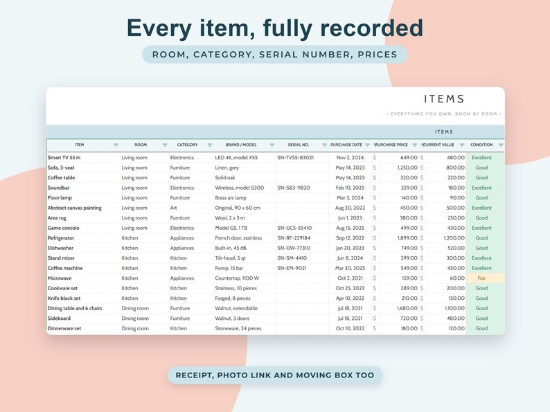The image size is (550, 412).
Task: Open the SERIAL NO. filter dropdown
Action: tap(324, 145)
